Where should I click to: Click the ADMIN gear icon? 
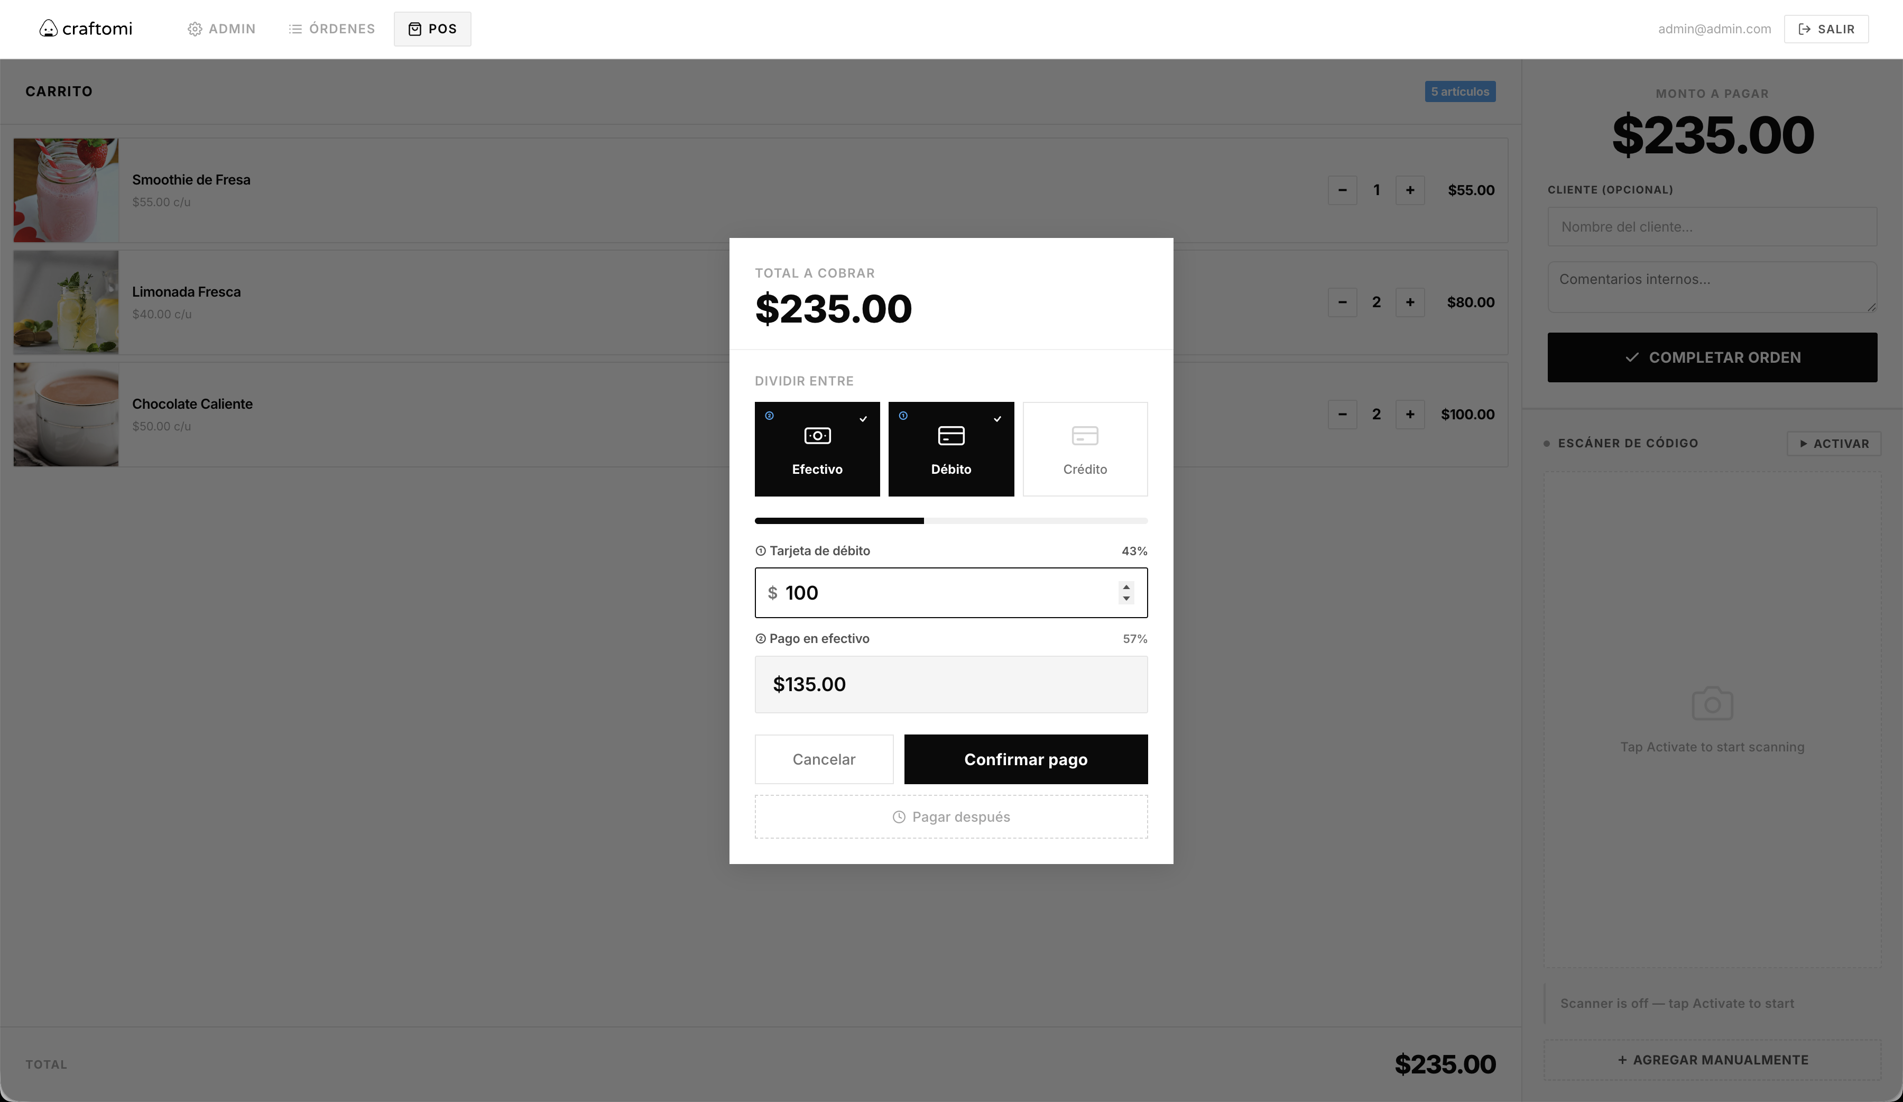click(x=195, y=29)
